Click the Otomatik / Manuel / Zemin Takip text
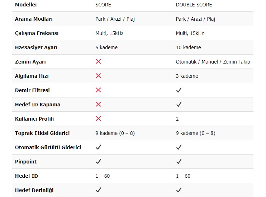266x197 pixels. coord(213,62)
